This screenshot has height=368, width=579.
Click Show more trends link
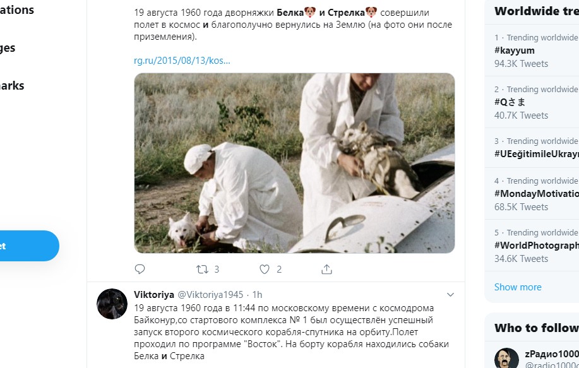[x=518, y=287]
